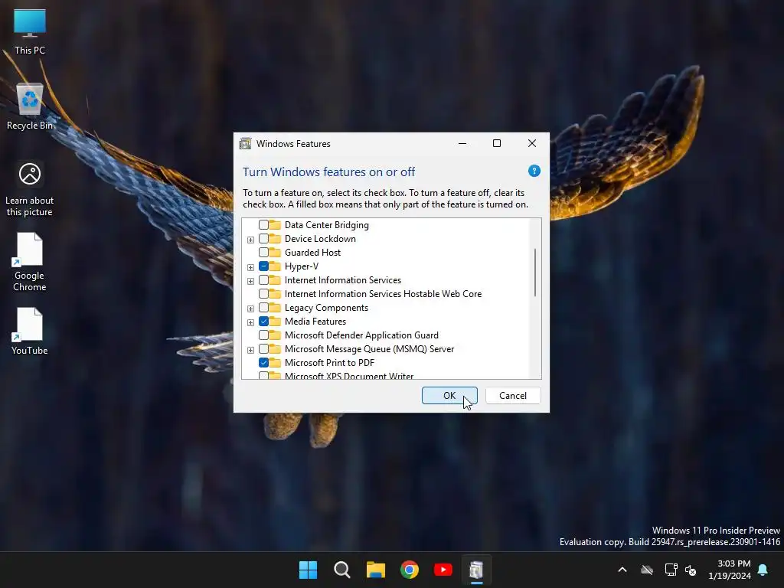The width and height of the screenshot is (784, 588).
Task: Expand the Hyper-V node
Action: tap(250, 267)
